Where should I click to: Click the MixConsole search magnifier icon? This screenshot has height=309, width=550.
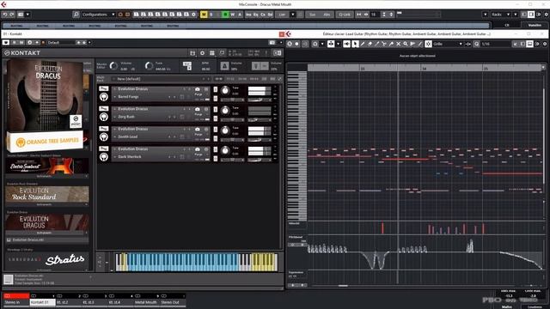pos(76,15)
